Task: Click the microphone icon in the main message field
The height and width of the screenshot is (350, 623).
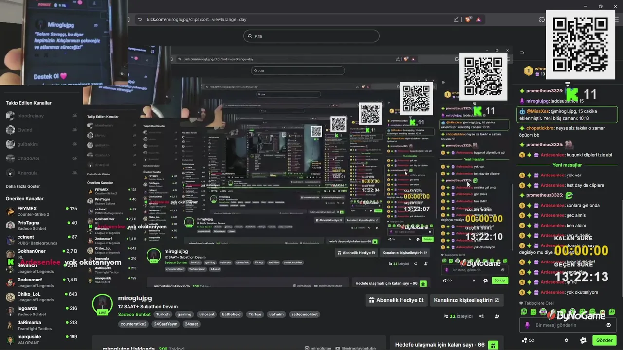Action: tap(527, 325)
